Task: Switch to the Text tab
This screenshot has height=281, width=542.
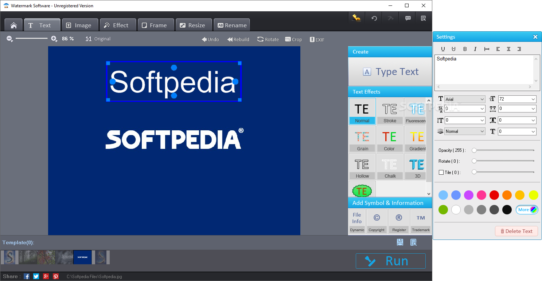Action: (42, 25)
